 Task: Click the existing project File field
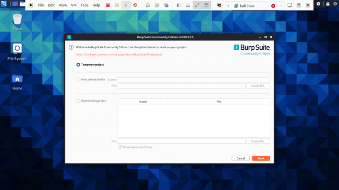(x=181, y=141)
